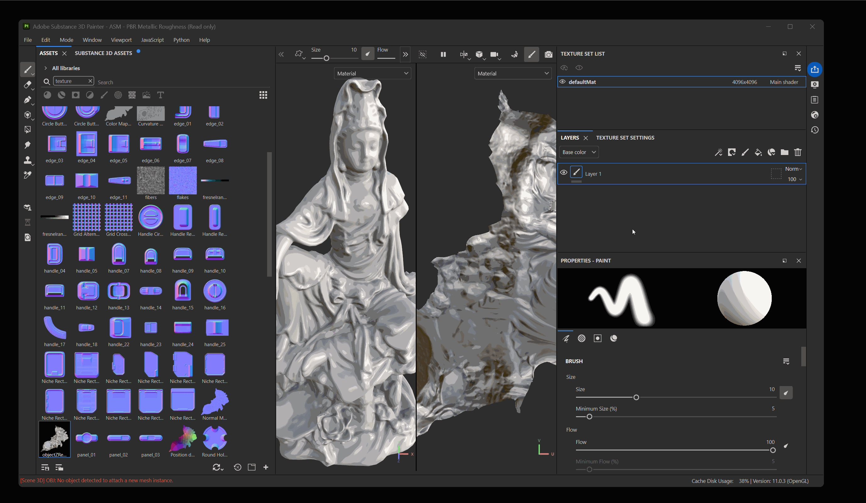
Task: Click the Main shader link
Action: [784, 82]
